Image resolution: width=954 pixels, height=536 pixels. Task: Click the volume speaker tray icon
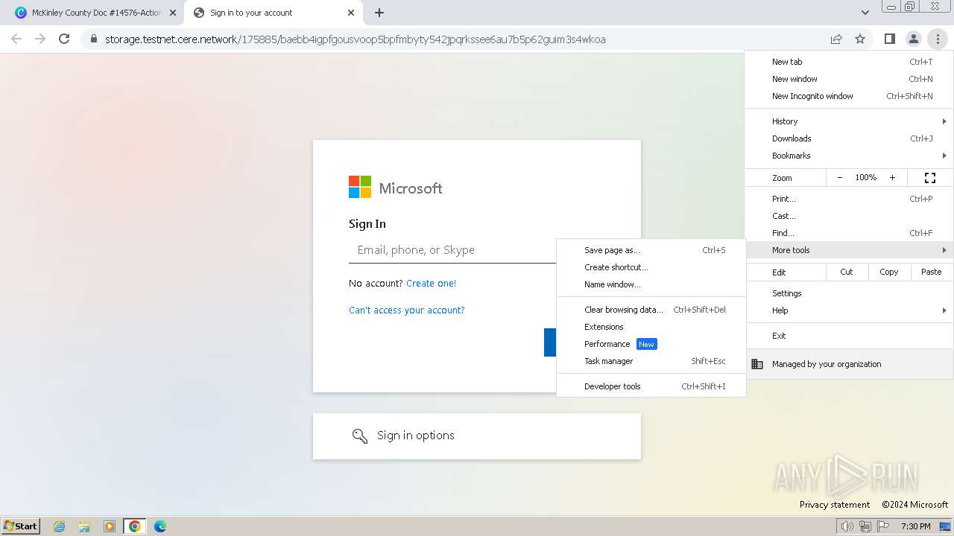tap(847, 526)
